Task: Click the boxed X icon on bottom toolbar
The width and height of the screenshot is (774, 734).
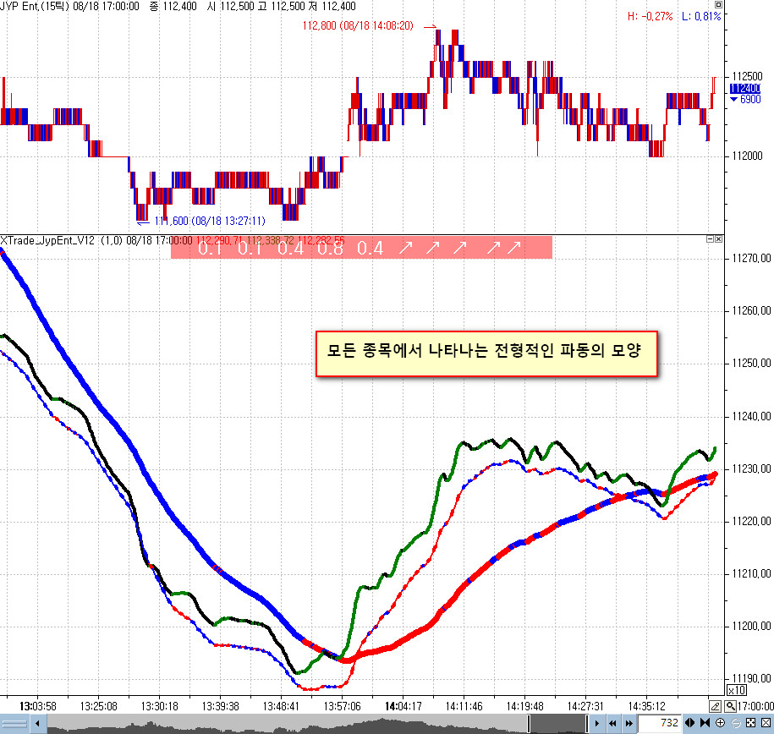Action: click(x=766, y=723)
